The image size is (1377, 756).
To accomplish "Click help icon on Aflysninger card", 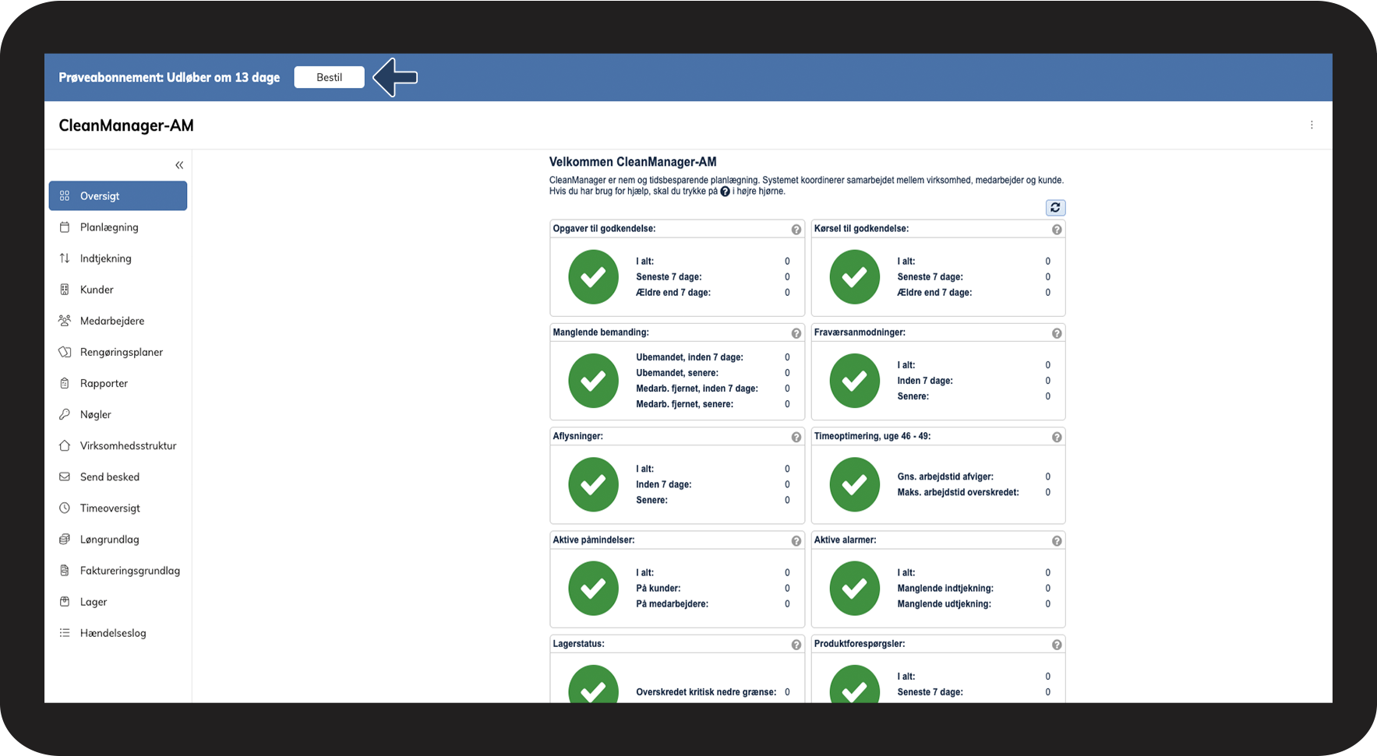I will click(796, 437).
